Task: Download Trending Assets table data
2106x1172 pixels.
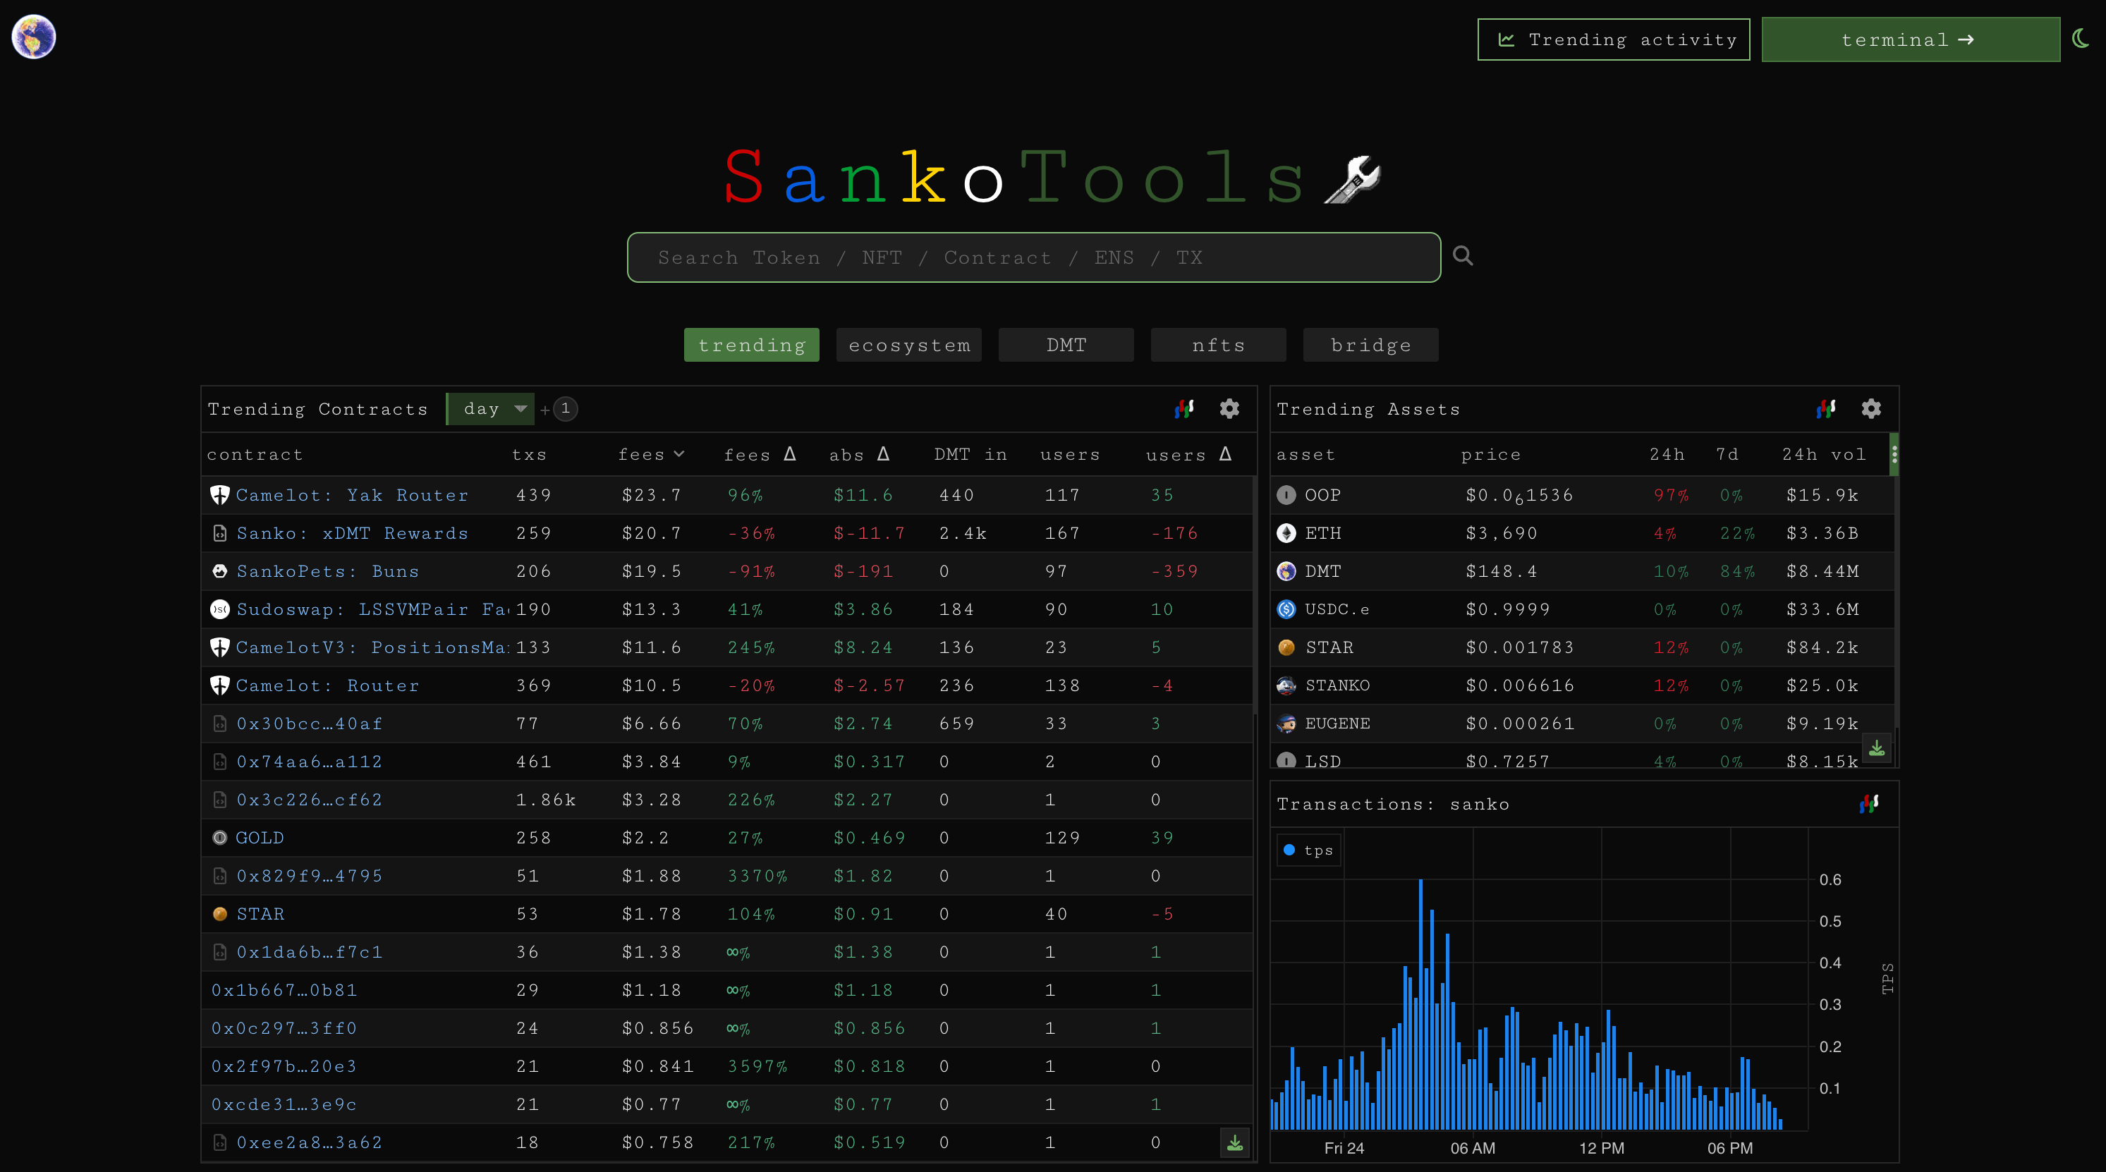Action: [1876, 747]
